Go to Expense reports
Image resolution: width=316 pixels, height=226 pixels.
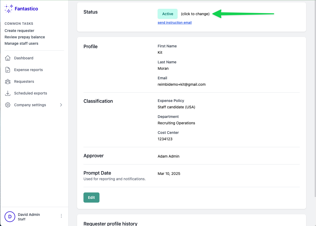click(29, 70)
